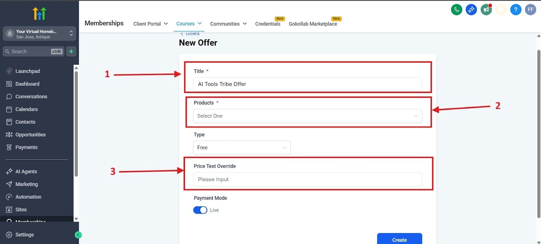
Task: Open the account location switcher dropdown
Action: tap(39, 34)
